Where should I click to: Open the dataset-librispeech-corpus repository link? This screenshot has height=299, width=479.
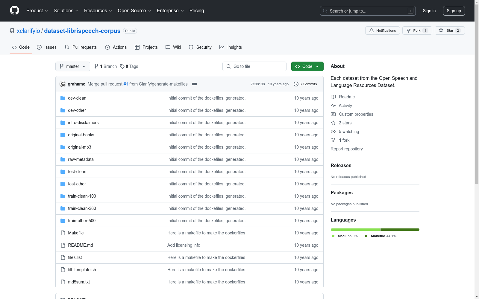point(82,31)
